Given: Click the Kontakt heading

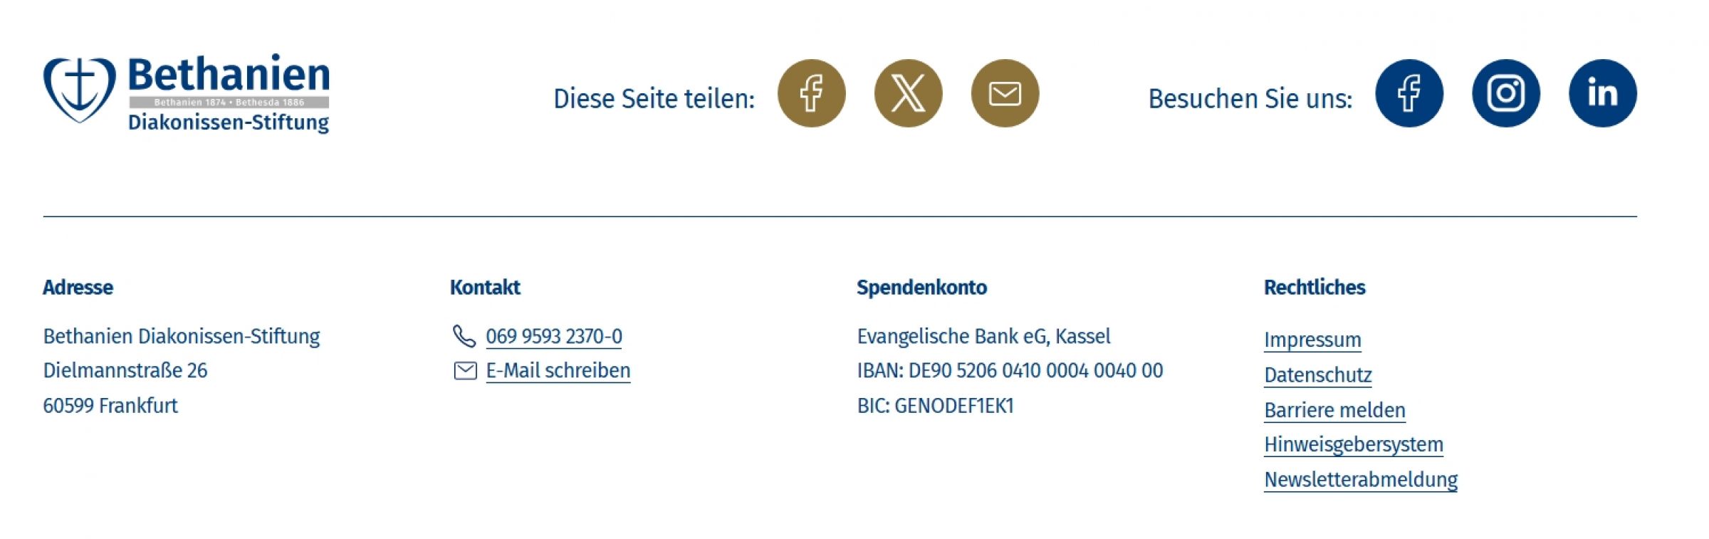Looking at the screenshot, I should (x=485, y=288).
